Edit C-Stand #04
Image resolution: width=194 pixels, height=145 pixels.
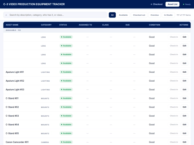(x=184, y=125)
